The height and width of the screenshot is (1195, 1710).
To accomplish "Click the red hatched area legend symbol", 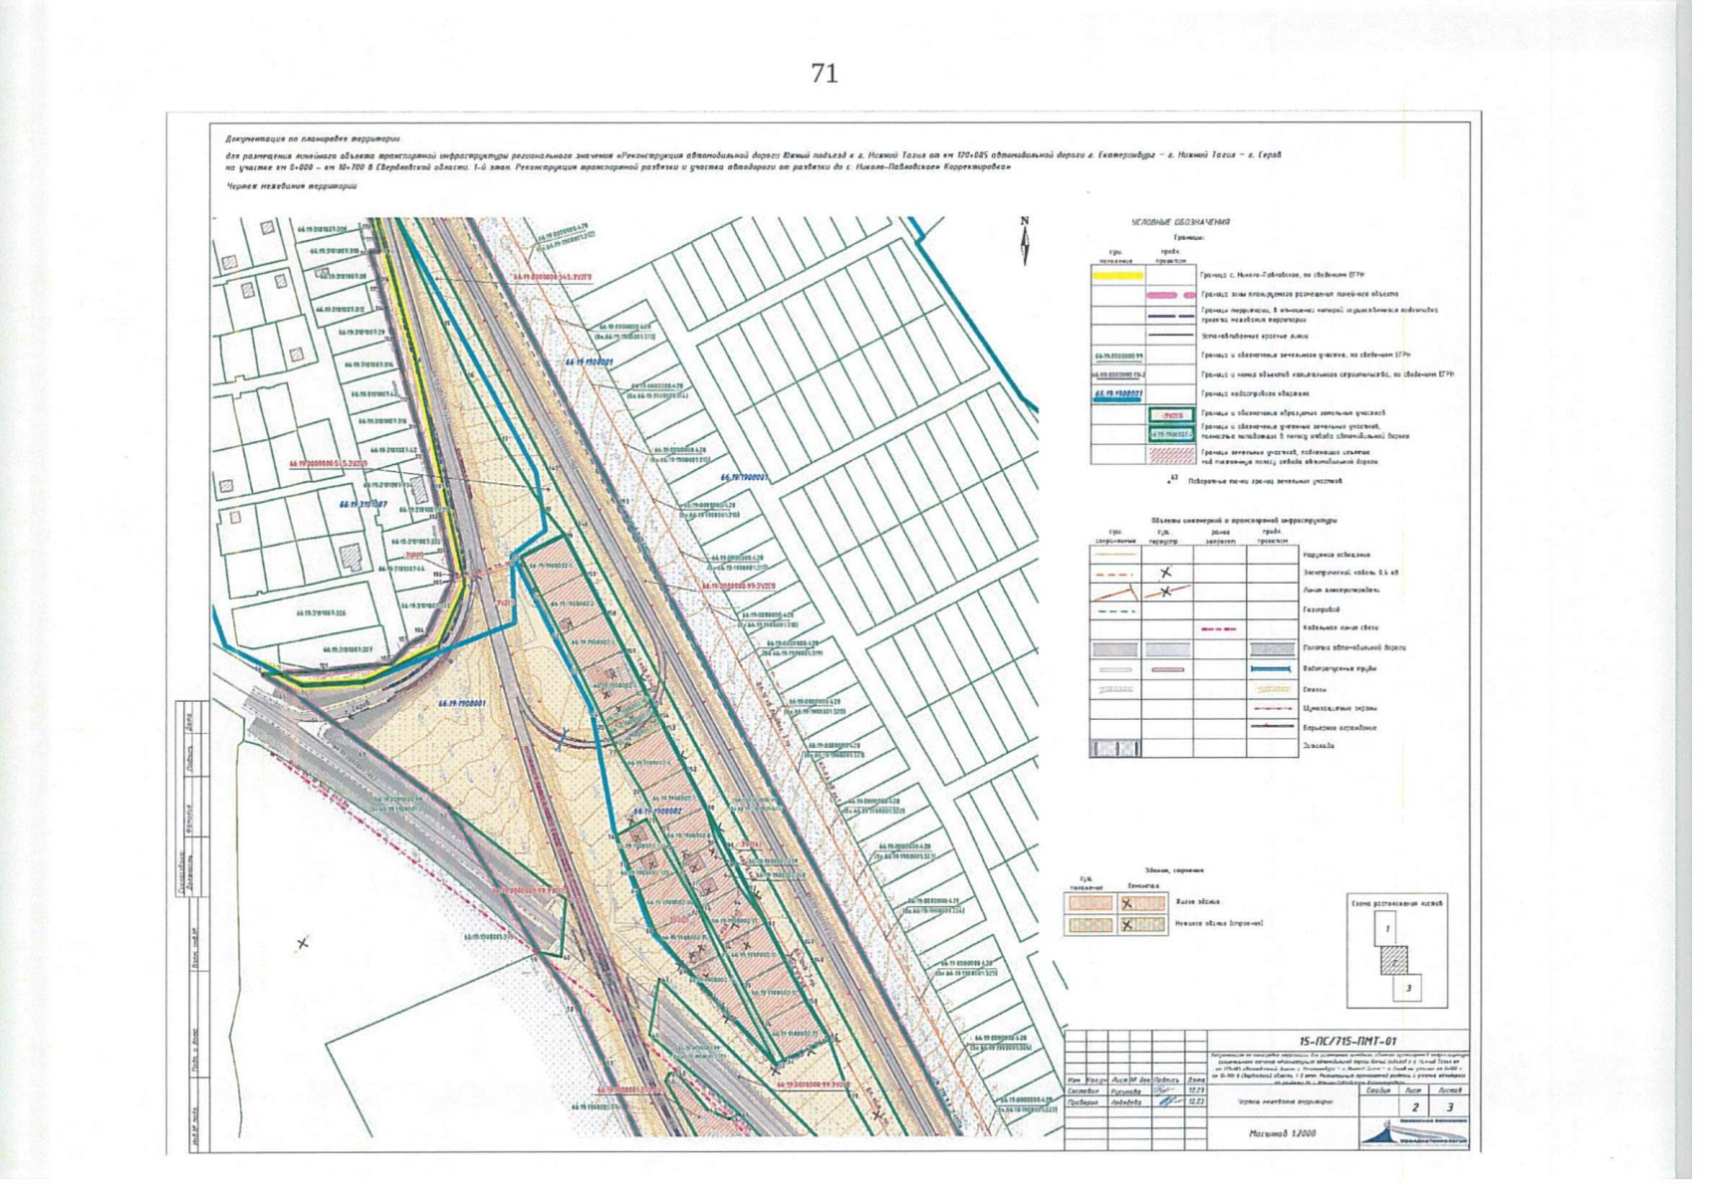I will [x=1170, y=455].
